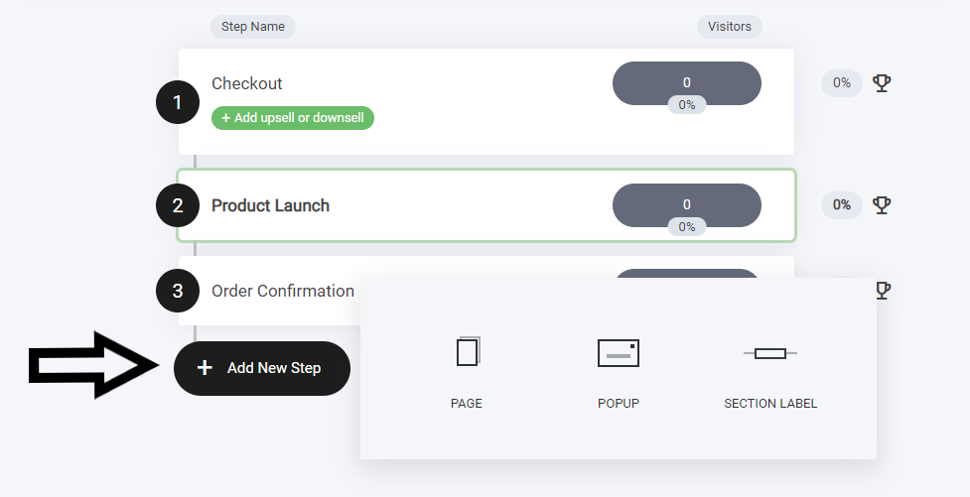The height and width of the screenshot is (497, 970).
Task: Open the Order Confirmation step
Action: 283,291
